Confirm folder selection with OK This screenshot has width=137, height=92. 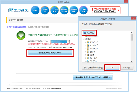tap(112, 68)
